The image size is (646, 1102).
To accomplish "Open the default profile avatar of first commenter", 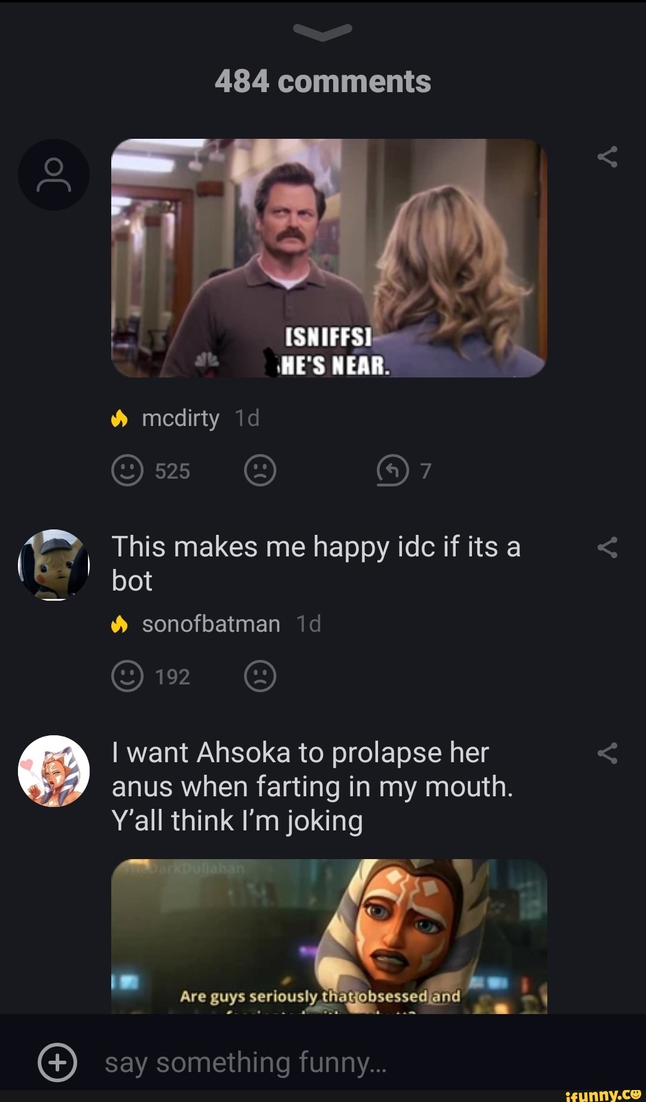I will coord(54,175).
